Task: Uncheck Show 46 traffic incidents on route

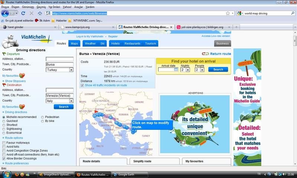Action: coord(82,85)
